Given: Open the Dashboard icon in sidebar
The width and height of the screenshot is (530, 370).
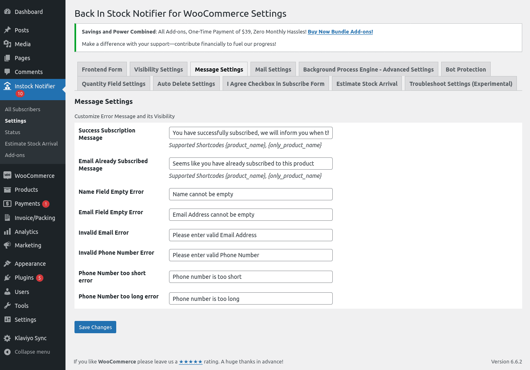Looking at the screenshot, I should (x=7, y=12).
